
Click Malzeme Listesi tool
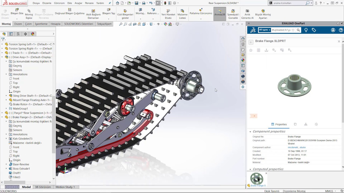click(182, 14)
